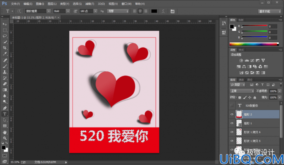Screen dimensions: 284x165
Task: Select the Zoom tool
Action: [5, 138]
